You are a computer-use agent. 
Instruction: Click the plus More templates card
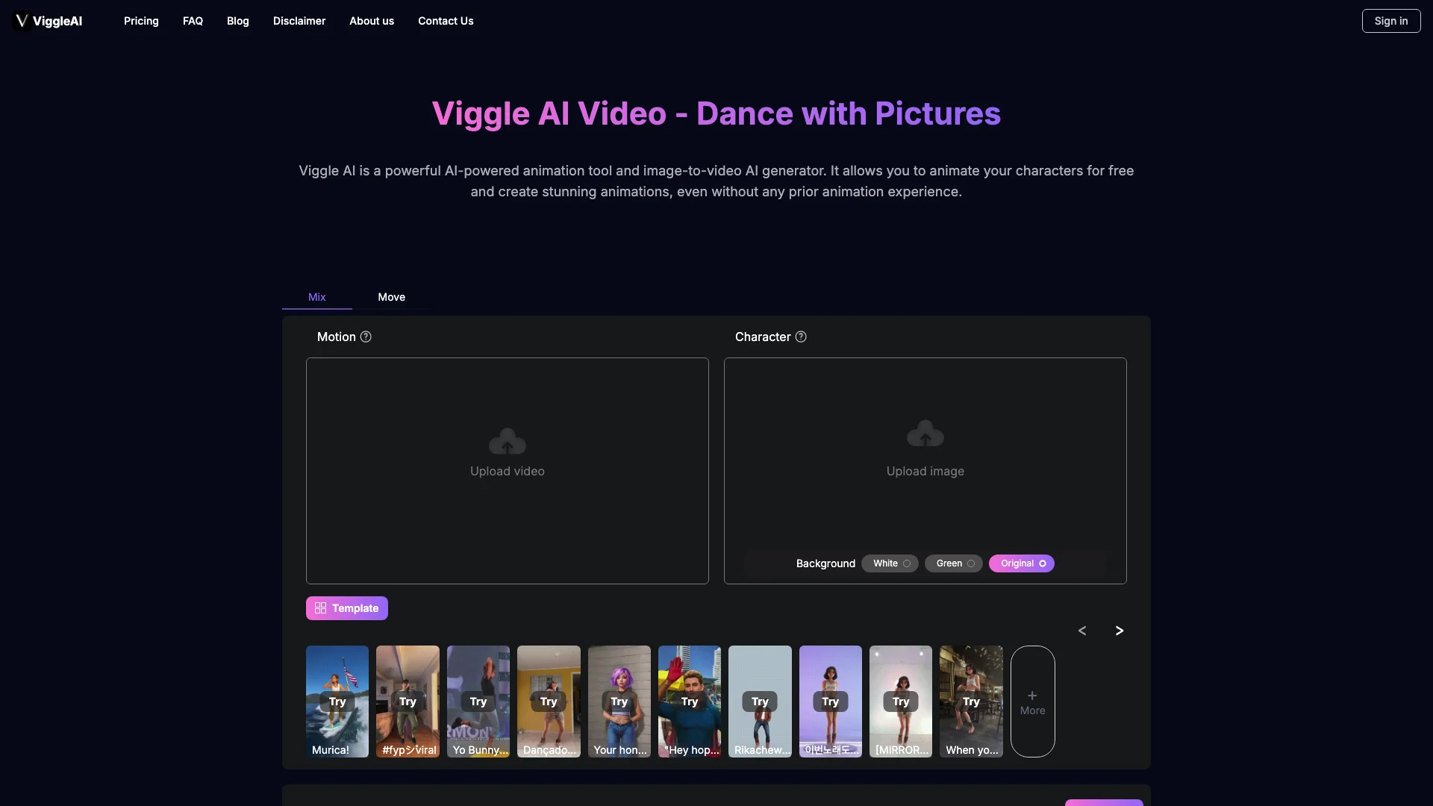(1033, 702)
